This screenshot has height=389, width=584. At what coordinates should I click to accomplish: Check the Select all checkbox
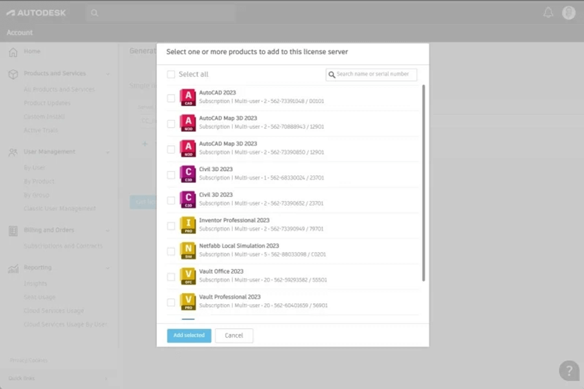pyautogui.click(x=171, y=75)
